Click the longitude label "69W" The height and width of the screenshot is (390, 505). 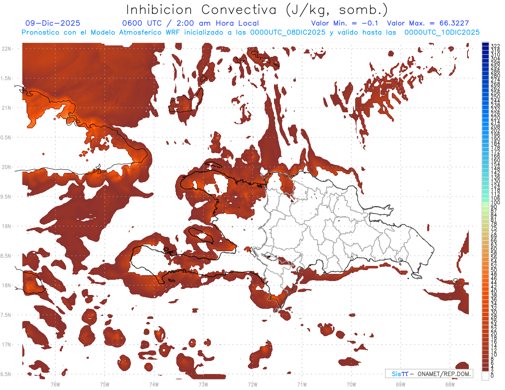pyautogui.click(x=400, y=384)
